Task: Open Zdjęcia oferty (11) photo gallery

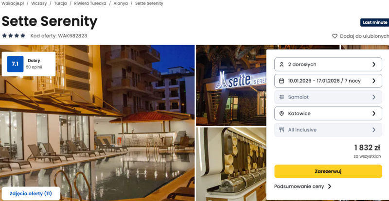Action: (31, 194)
